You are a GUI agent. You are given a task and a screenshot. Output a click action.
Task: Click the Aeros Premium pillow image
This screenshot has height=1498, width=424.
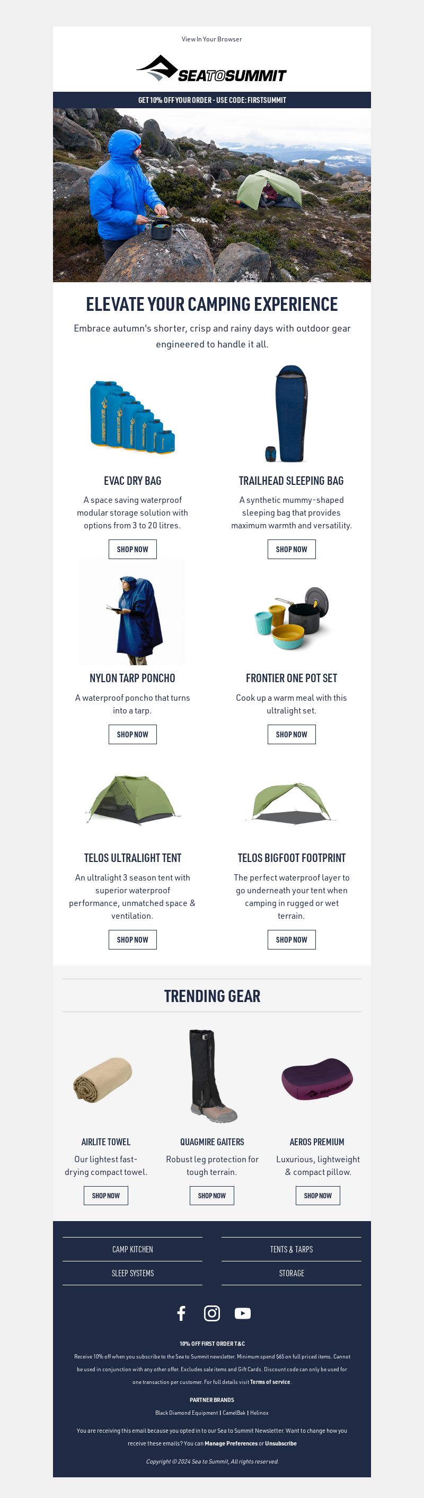click(x=317, y=1079)
